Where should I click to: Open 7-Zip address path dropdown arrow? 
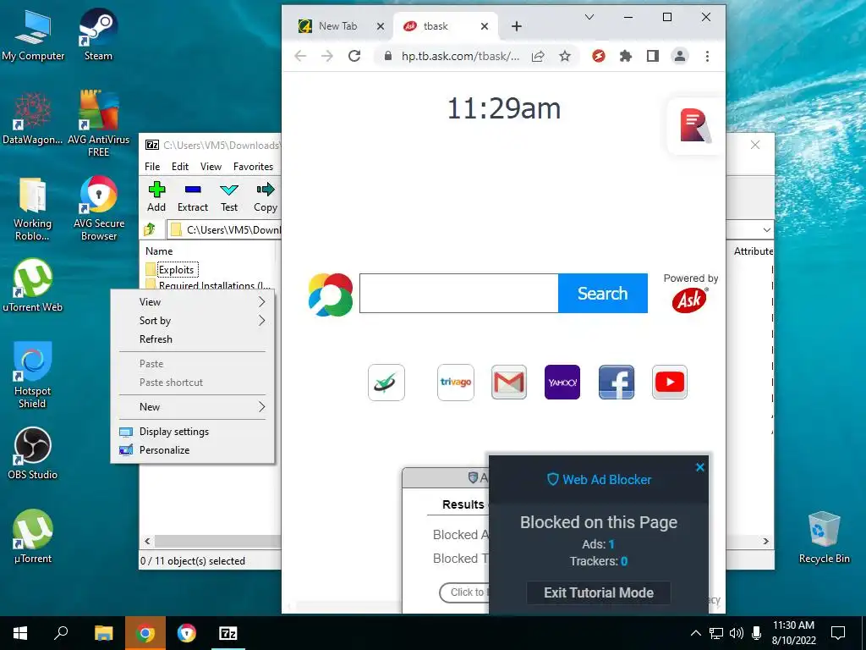tap(766, 229)
